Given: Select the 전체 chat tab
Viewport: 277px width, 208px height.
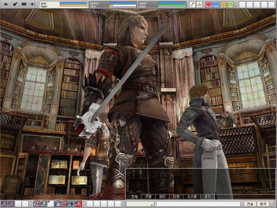Looking at the screenshot, I should point(134,197).
